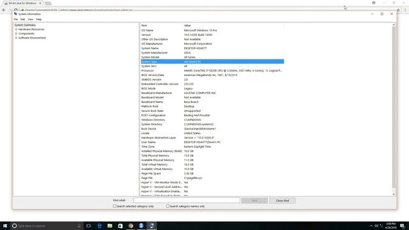Select the OS Name row
This screenshot has height=230, width=409.
tap(212, 30)
